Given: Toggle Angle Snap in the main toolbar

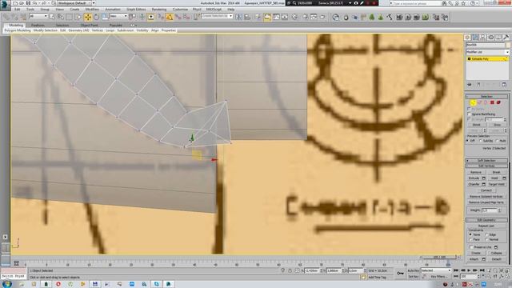Looking at the screenshot, I should [x=169, y=17].
